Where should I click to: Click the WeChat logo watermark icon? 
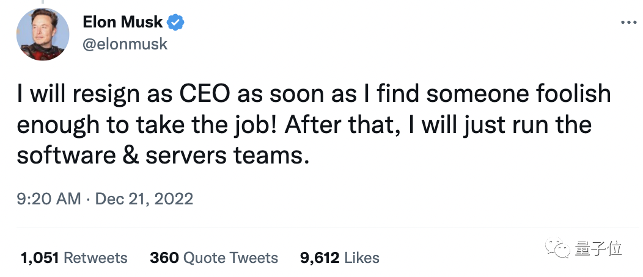(x=560, y=248)
